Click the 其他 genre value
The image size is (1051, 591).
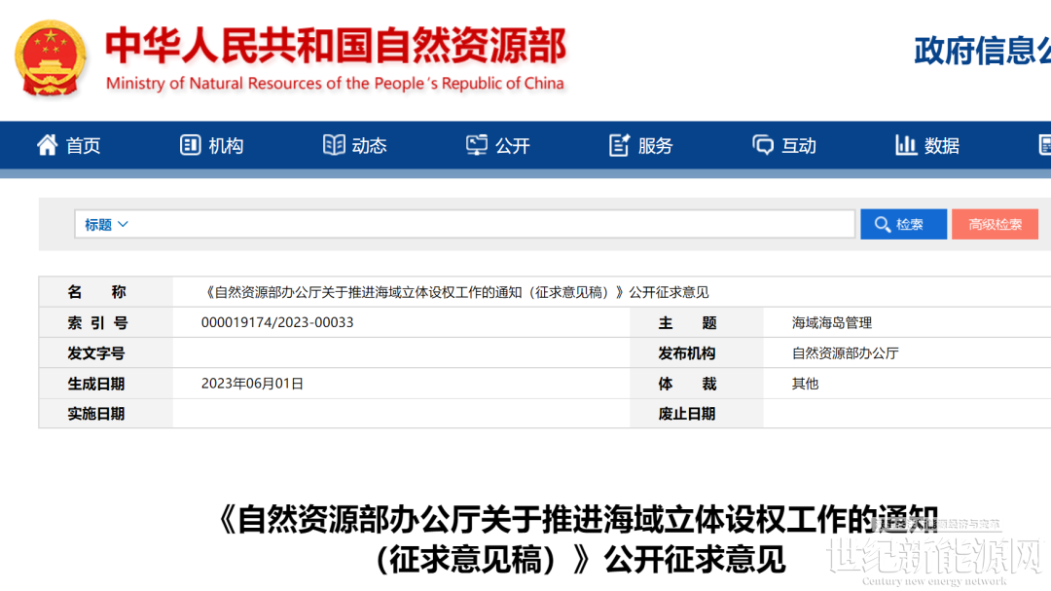click(x=805, y=384)
